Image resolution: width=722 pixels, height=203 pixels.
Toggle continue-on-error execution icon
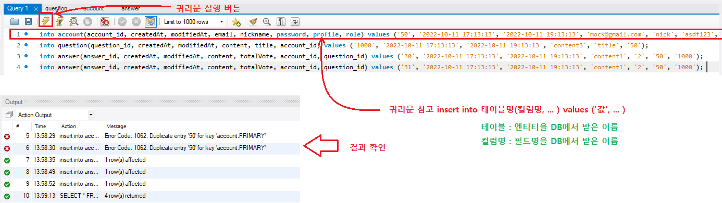click(105, 22)
